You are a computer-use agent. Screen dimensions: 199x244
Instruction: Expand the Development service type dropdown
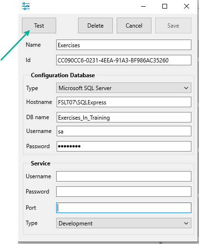click(124, 223)
